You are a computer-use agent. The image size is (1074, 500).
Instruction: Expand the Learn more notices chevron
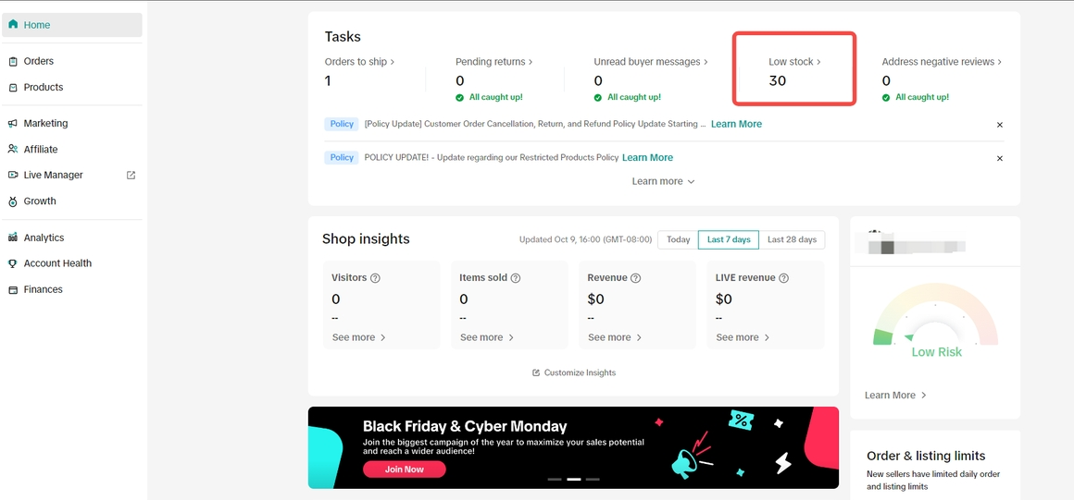pos(691,182)
